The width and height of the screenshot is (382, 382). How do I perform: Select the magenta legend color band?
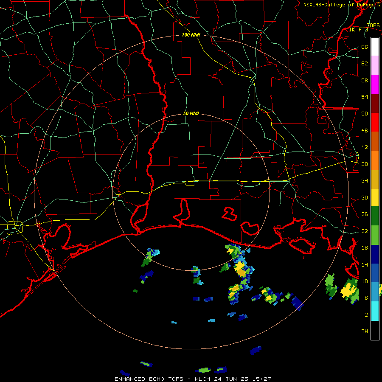[375, 84]
